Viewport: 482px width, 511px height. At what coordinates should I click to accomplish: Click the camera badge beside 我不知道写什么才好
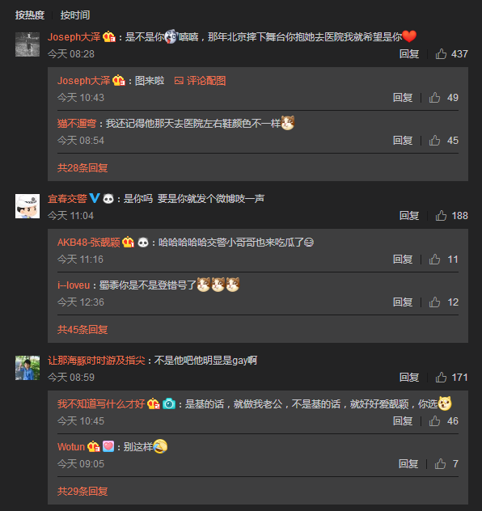click(x=169, y=403)
